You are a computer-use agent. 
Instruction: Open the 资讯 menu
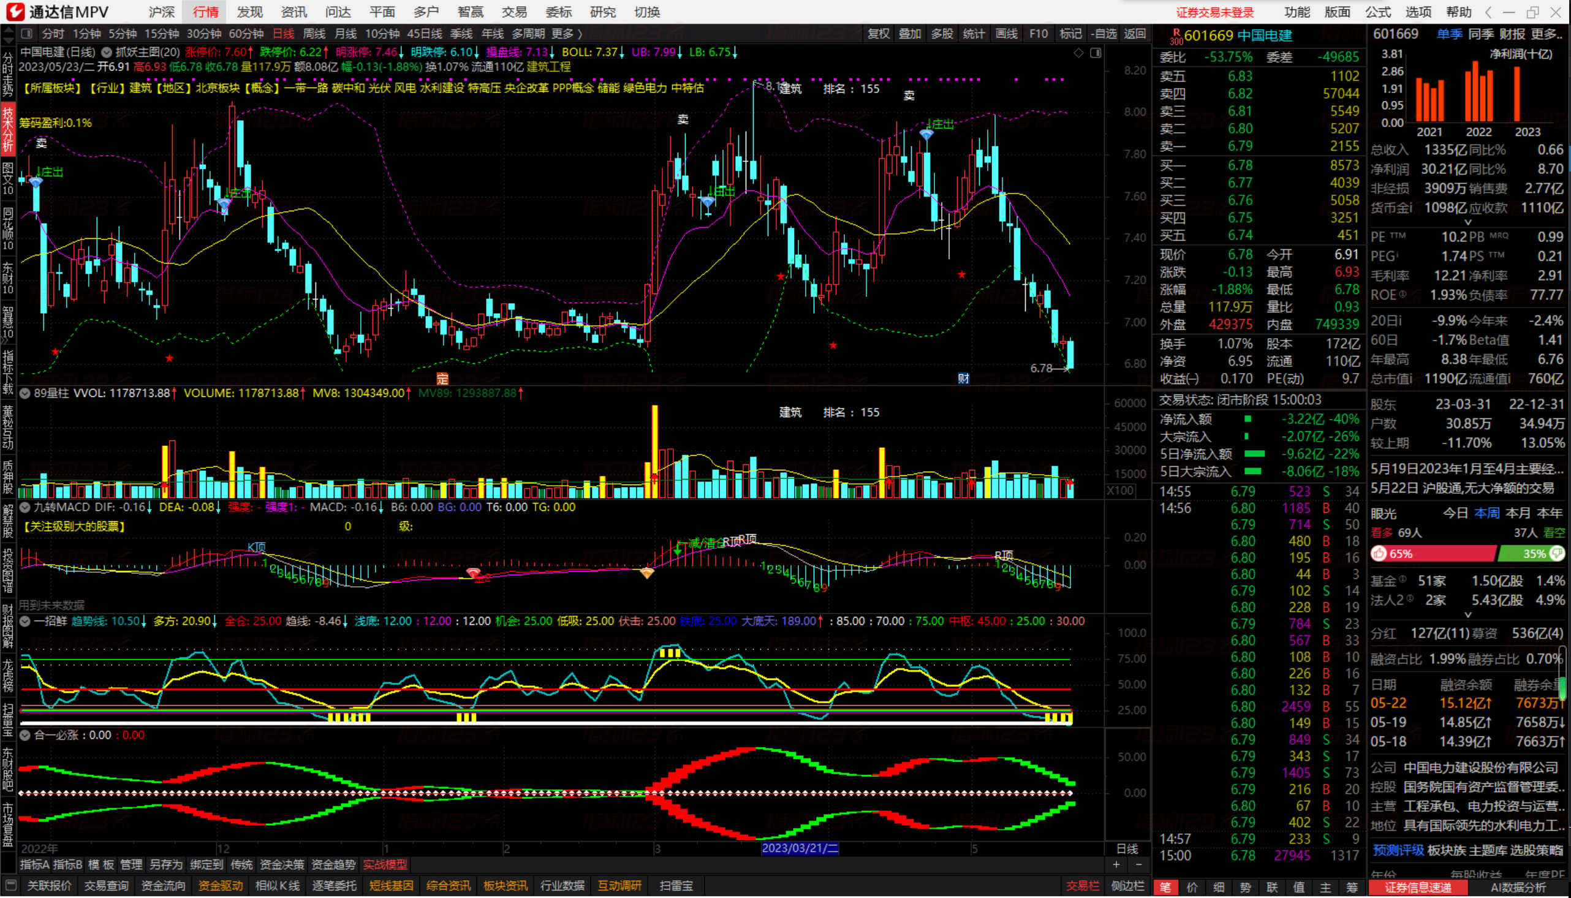(x=293, y=12)
